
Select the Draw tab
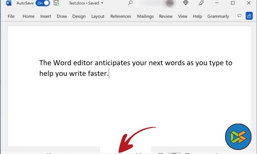tap(62, 16)
